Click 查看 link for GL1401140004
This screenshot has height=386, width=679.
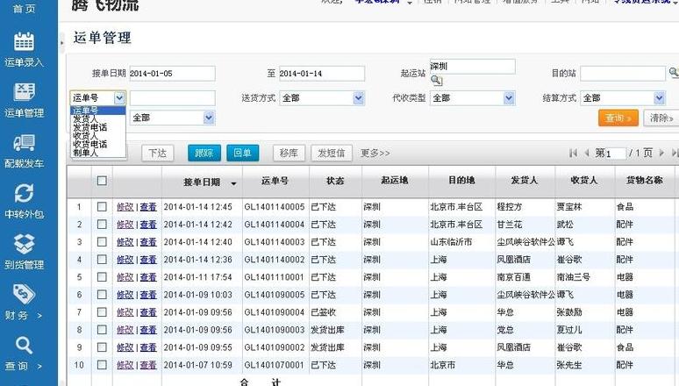pos(148,225)
